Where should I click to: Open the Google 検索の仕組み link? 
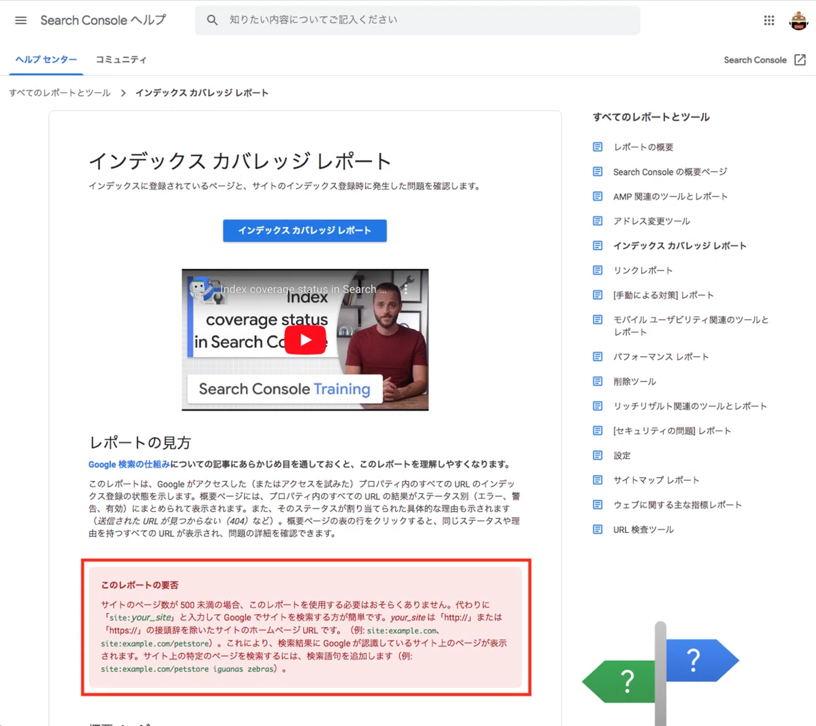click(x=129, y=464)
